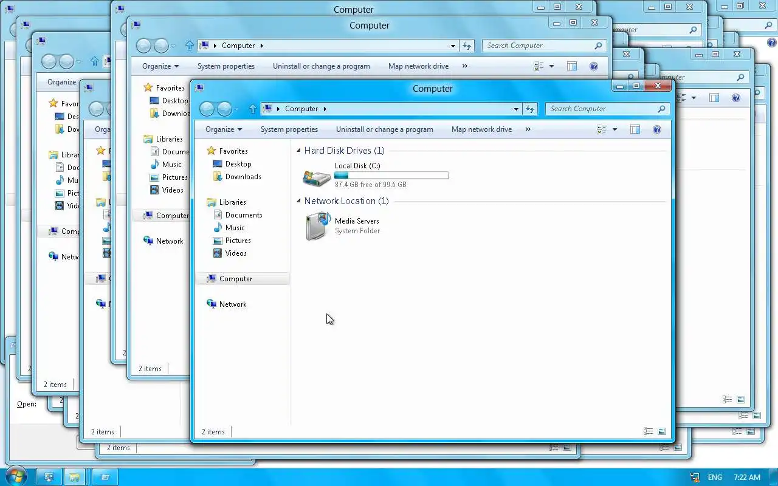
Task: Open the Windows Start orb
Action: pos(15,476)
